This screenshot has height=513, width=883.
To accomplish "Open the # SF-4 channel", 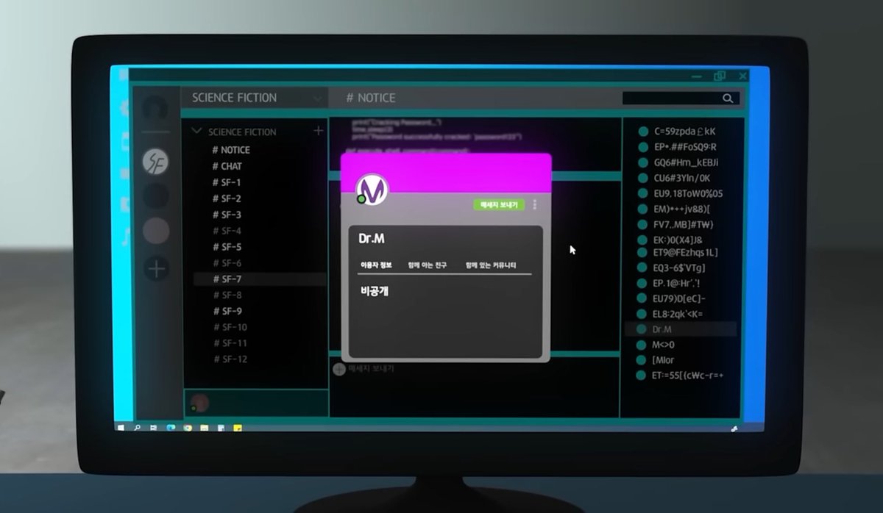I will [x=227, y=231].
